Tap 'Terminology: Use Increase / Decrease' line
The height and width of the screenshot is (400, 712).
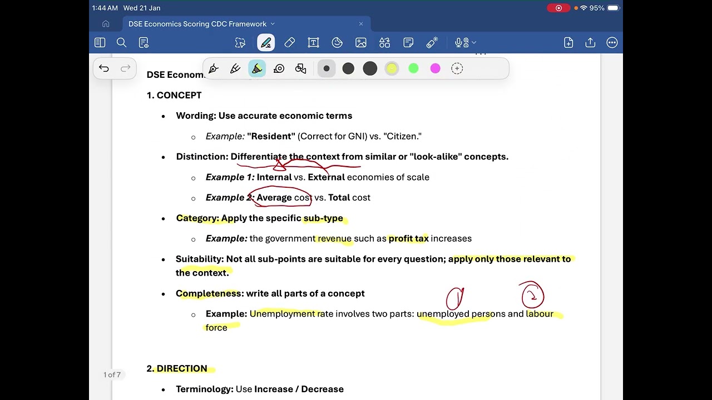(260, 389)
